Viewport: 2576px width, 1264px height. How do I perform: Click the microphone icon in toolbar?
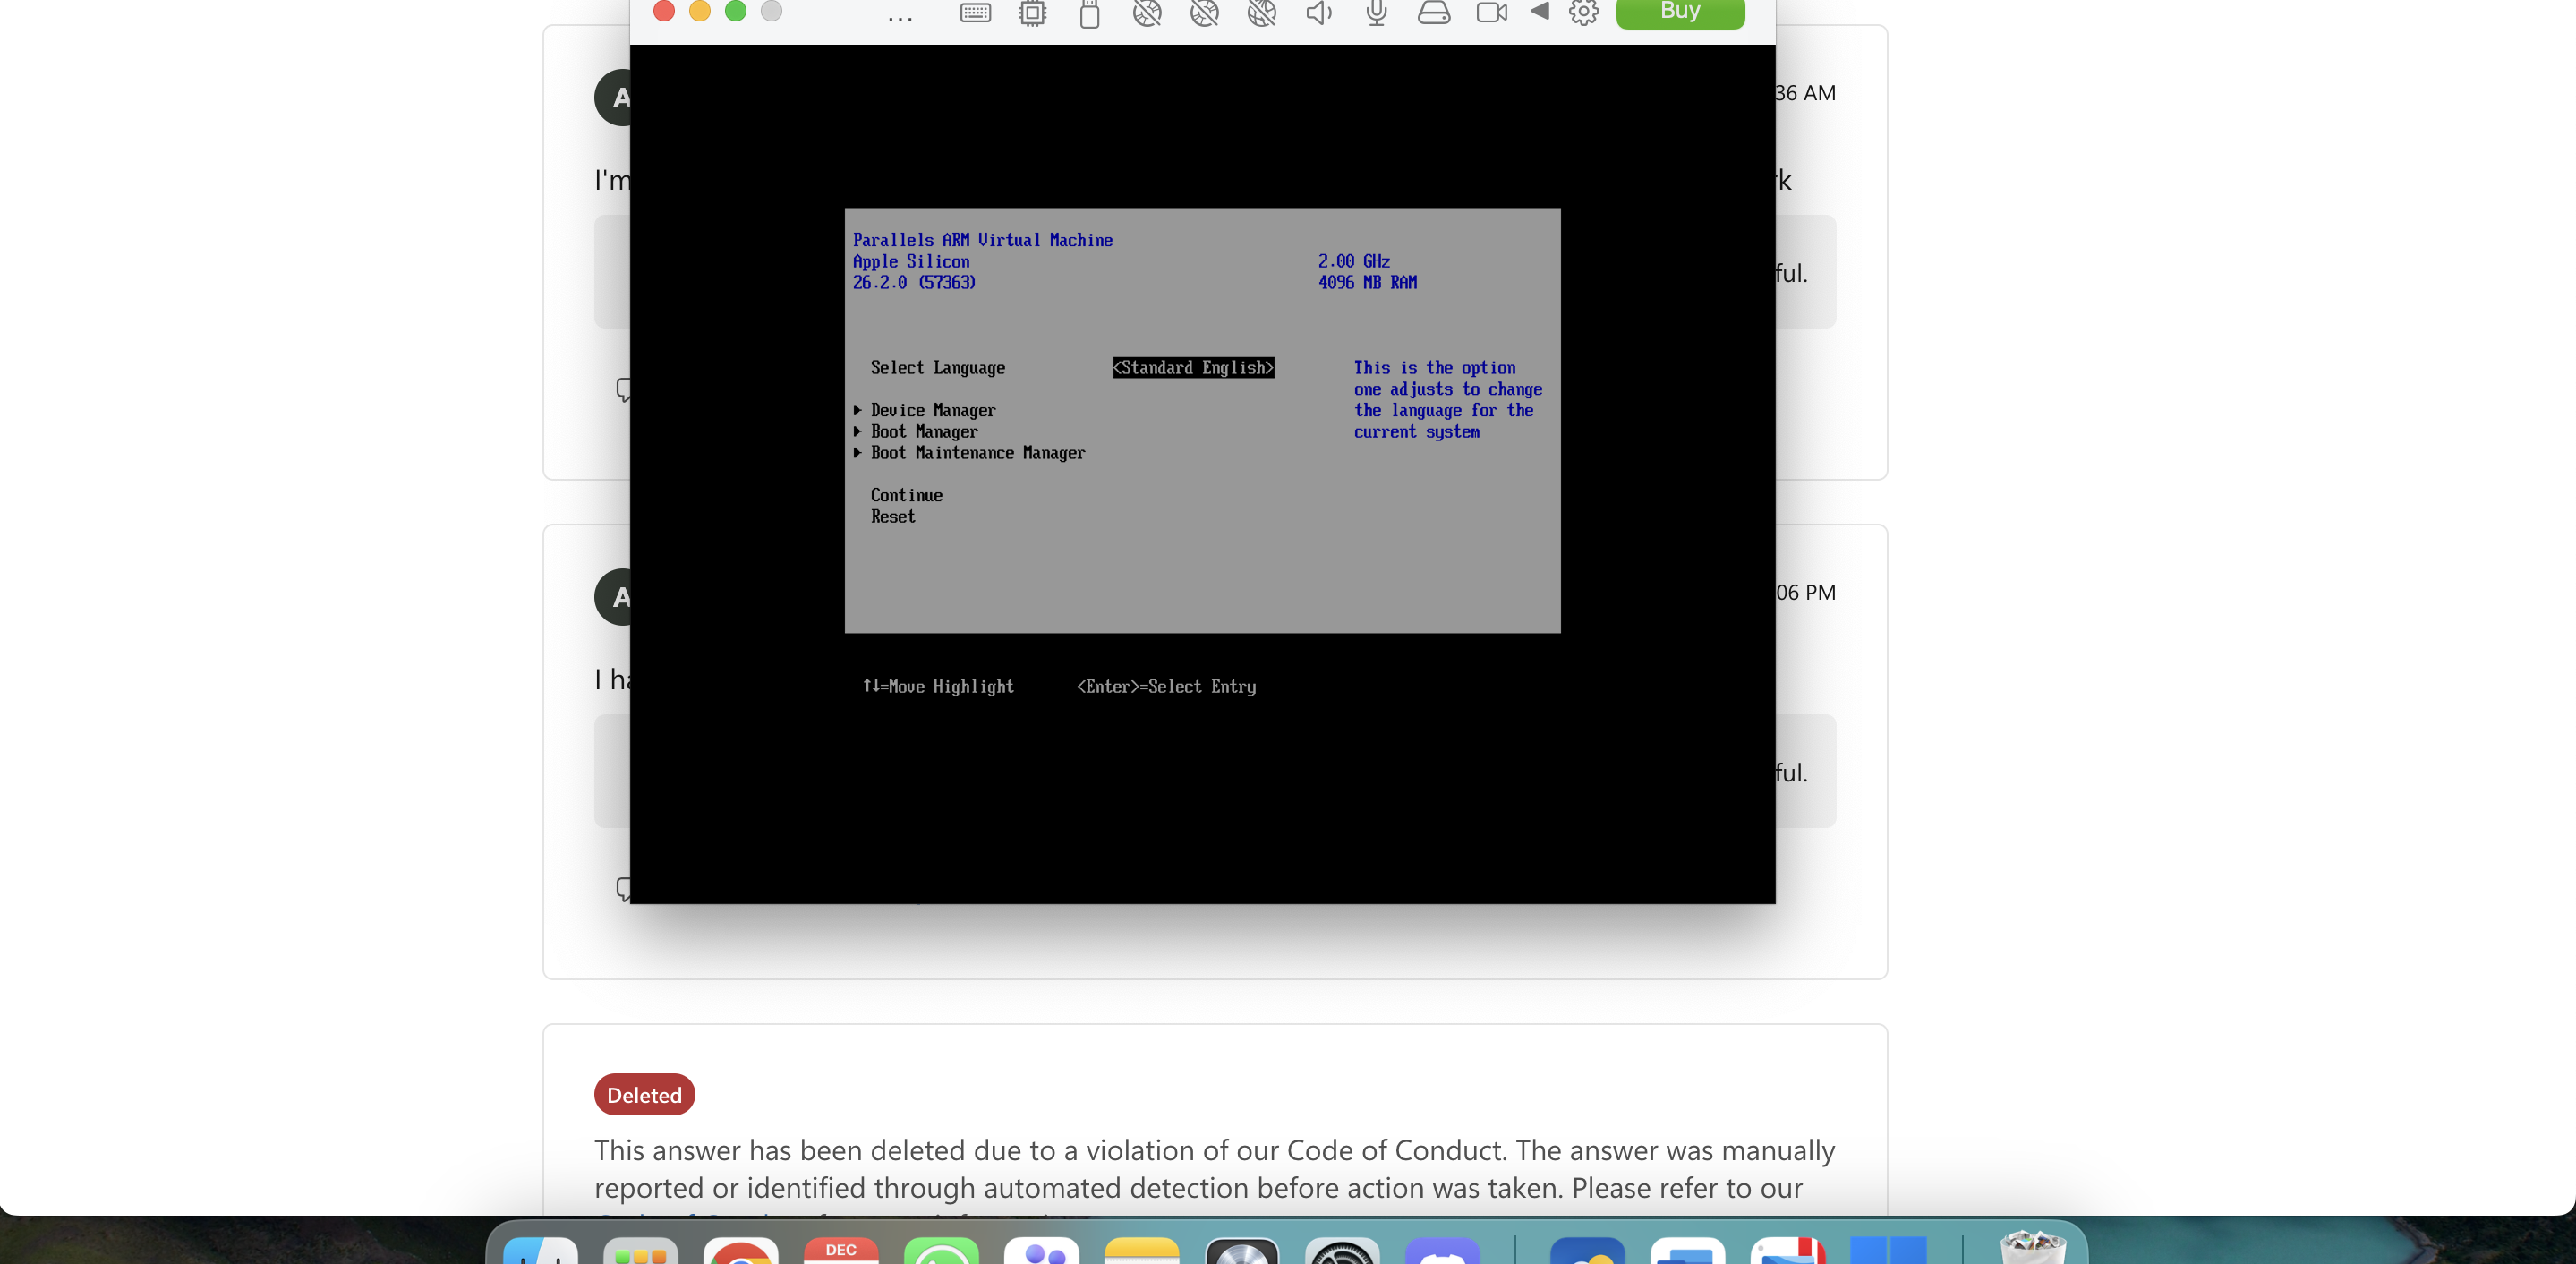pos(1376,13)
